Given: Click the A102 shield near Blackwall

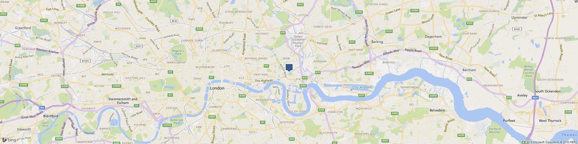Looking at the screenshot, I should click(303, 86).
